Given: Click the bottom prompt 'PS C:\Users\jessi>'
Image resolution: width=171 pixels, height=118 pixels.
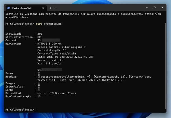Looking at the screenshot, I should (x=20, y=110).
